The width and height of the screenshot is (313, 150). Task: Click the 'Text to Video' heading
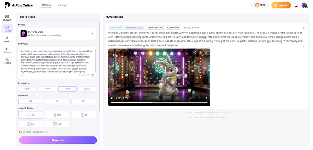click(27, 17)
